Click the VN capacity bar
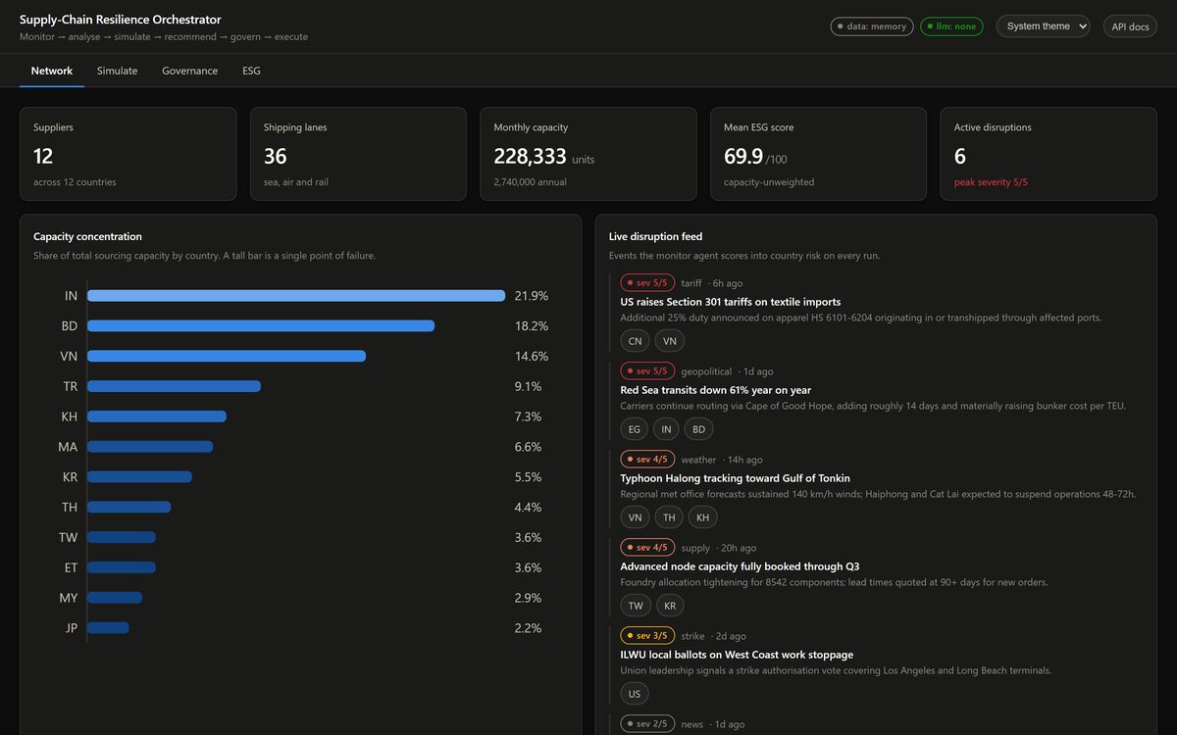Screen dimensions: 1177x735 (227, 356)
